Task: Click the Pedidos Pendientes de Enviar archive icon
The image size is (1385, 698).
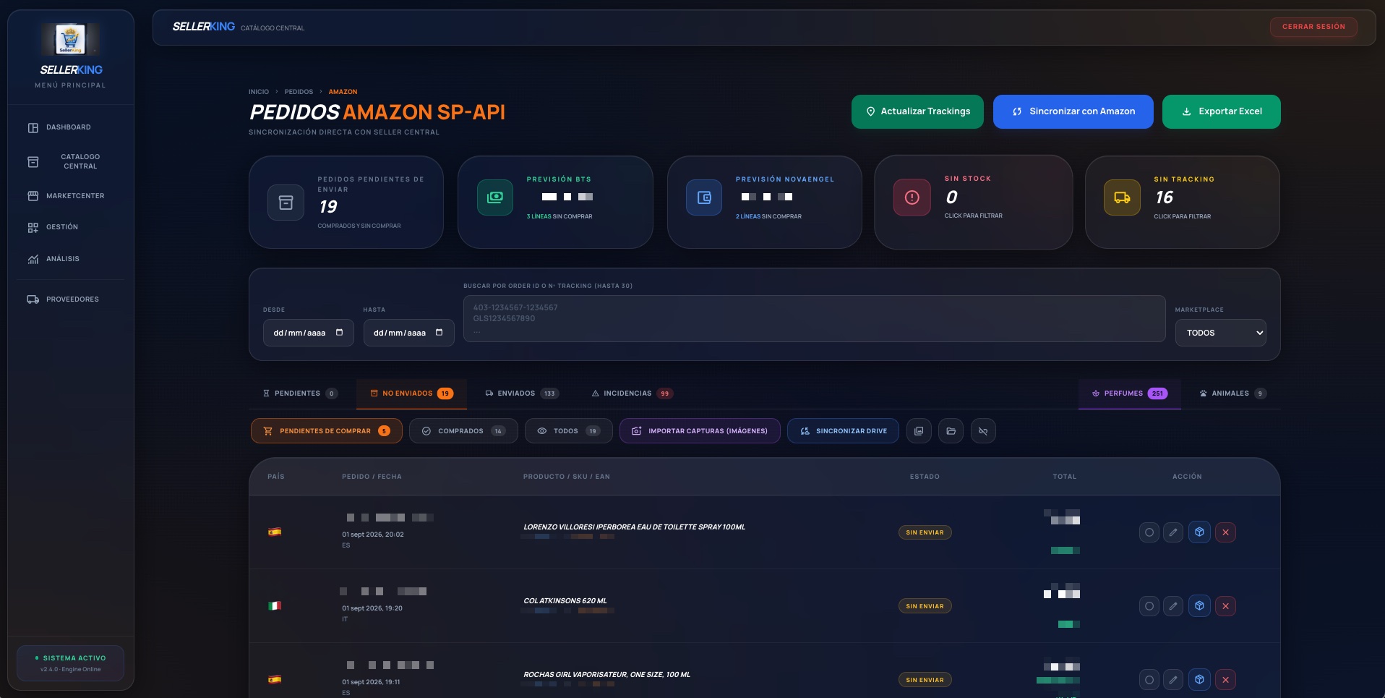Action: pyautogui.click(x=286, y=203)
